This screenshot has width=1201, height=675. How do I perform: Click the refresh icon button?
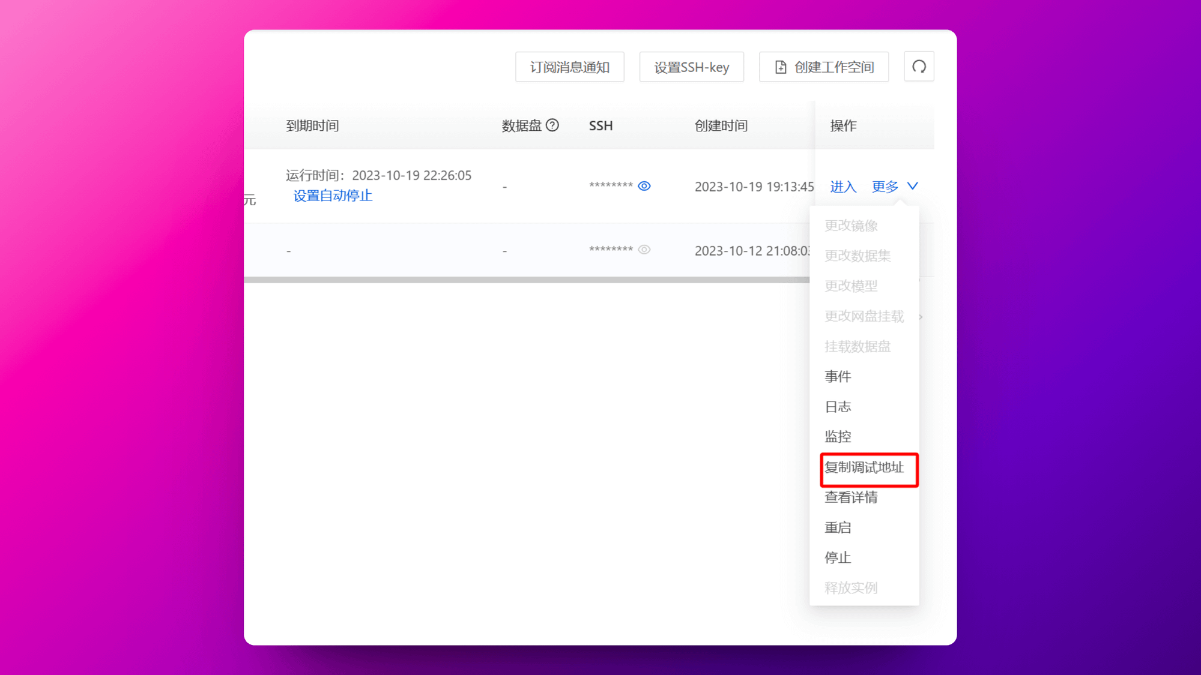tap(919, 67)
